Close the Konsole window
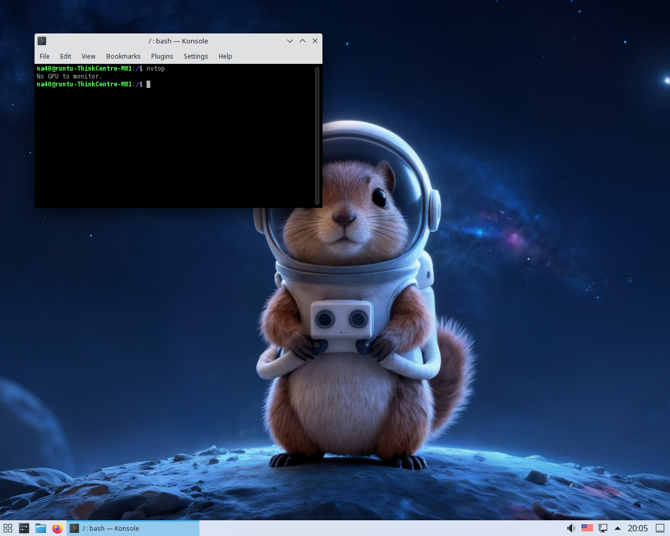This screenshot has width=670, height=536. click(315, 41)
